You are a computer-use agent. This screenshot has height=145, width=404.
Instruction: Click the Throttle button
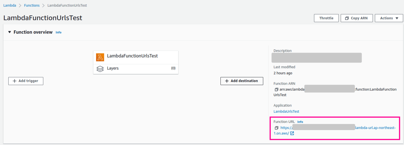pyautogui.click(x=326, y=18)
